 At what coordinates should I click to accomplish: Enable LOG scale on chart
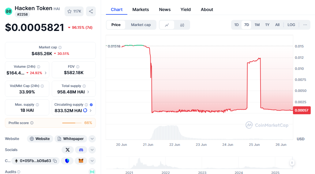coord(291,25)
